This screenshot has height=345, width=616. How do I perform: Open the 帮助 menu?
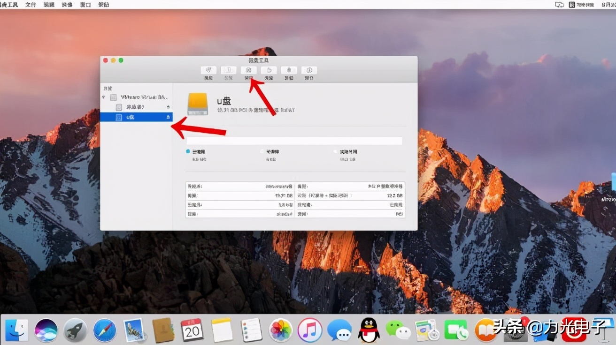point(104,4)
